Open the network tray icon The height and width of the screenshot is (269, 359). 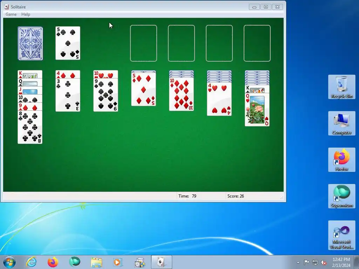tap(315, 262)
